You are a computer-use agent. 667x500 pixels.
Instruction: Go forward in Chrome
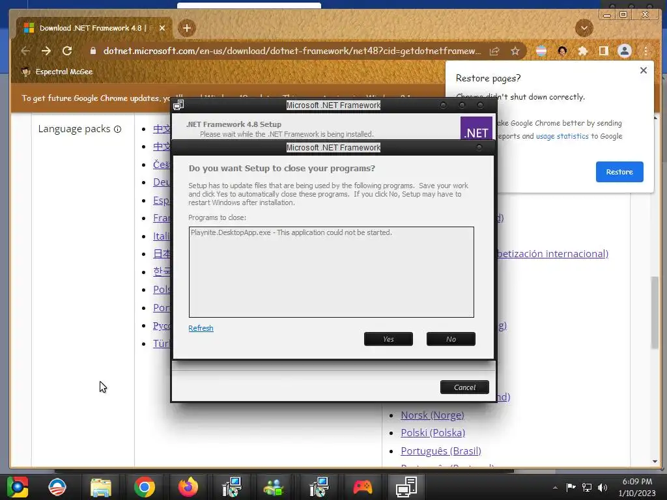click(46, 51)
